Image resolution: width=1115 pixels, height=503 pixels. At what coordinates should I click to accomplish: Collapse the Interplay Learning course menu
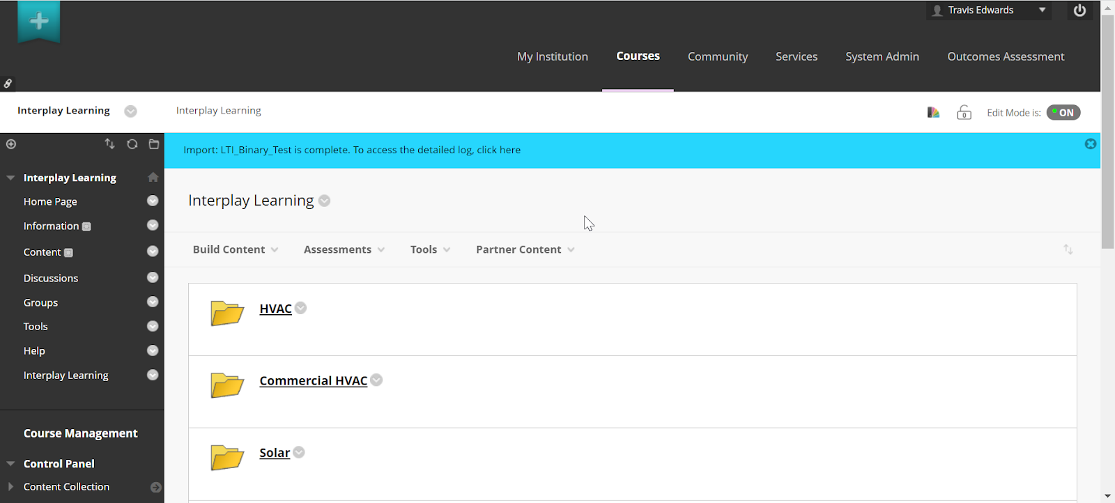[x=10, y=178]
